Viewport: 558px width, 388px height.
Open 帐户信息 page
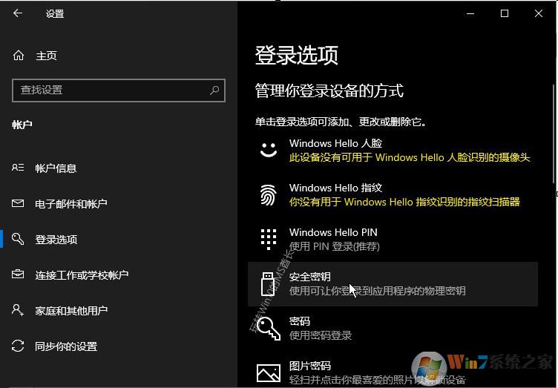click(56, 168)
